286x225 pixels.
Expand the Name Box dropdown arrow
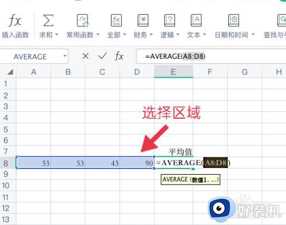[65, 56]
